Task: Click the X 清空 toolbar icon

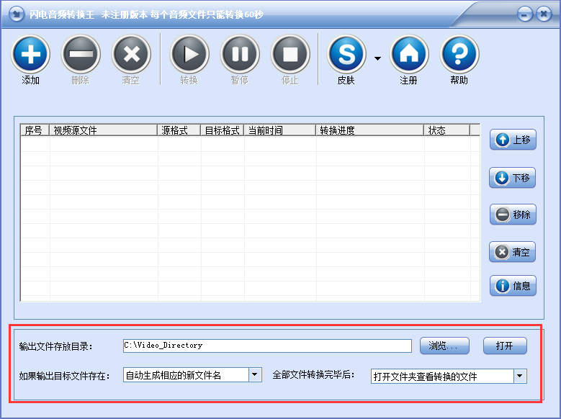Action: click(131, 55)
